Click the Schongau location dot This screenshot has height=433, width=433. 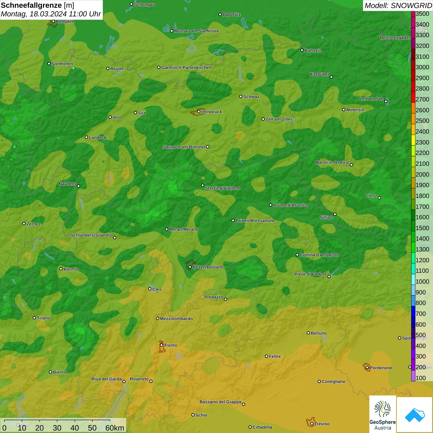tap(131, 4)
